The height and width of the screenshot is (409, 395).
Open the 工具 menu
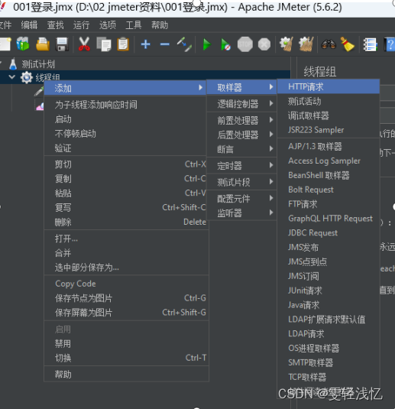pyautogui.click(x=134, y=25)
